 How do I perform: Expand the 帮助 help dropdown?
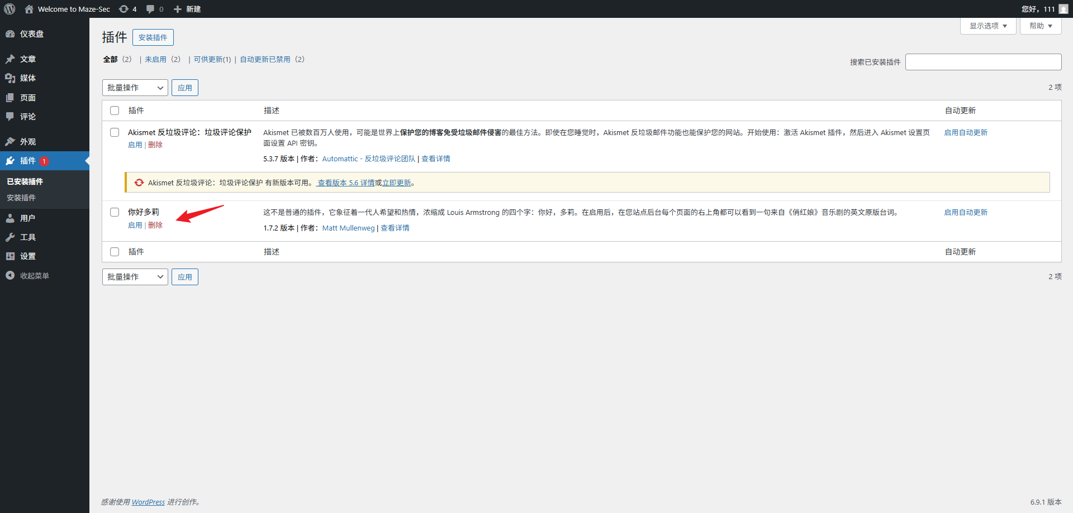point(1040,26)
